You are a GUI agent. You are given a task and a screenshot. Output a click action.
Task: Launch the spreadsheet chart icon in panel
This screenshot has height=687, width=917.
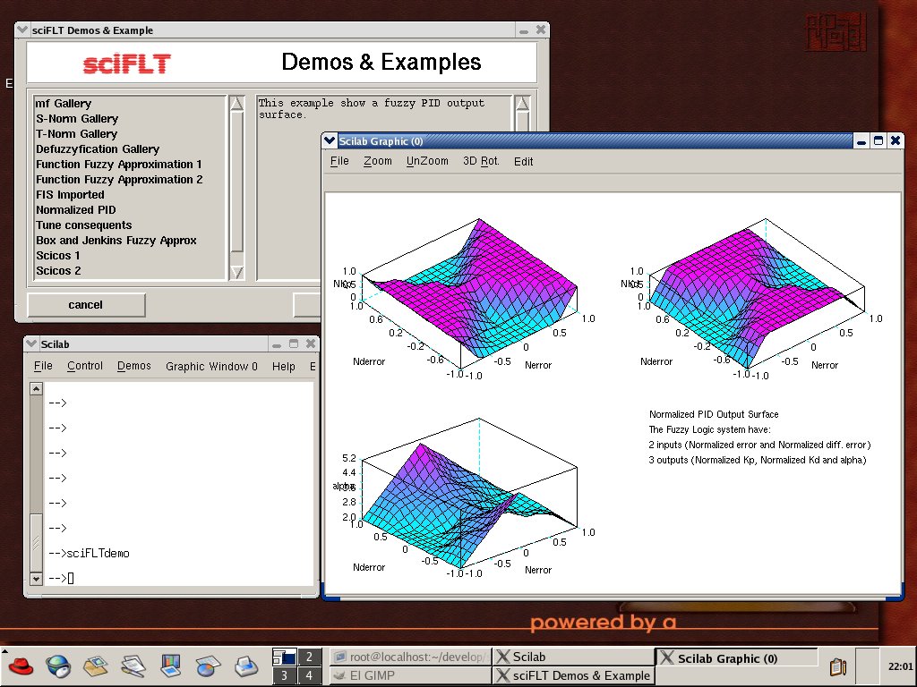[208, 666]
